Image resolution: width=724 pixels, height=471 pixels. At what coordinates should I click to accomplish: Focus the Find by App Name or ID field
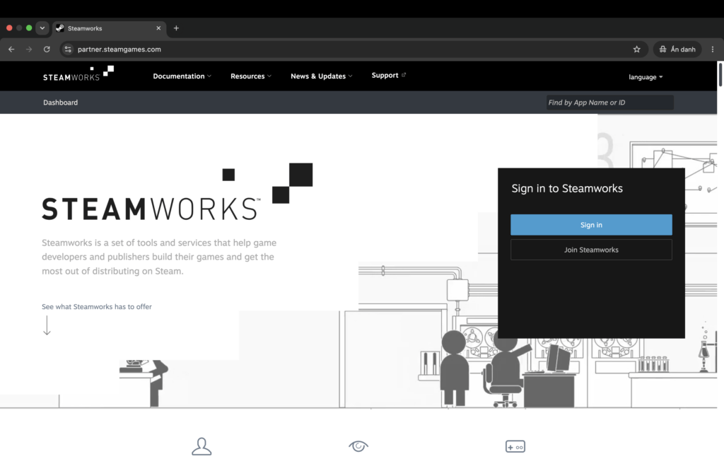609,103
